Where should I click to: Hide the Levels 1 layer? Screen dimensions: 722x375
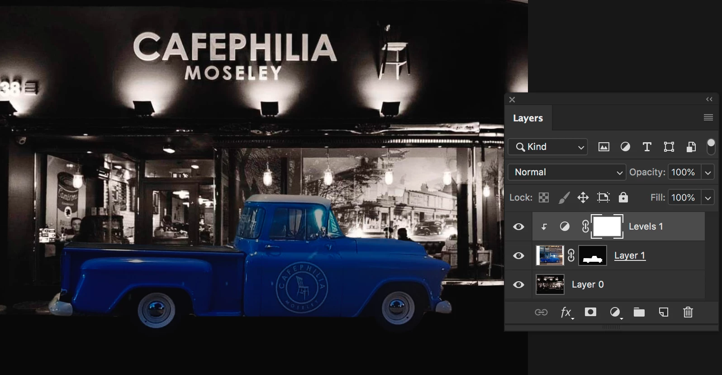click(x=518, y=226)
